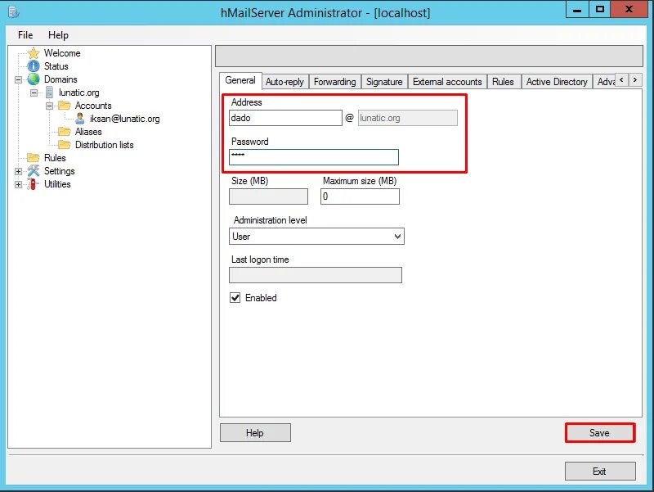Click the Domains globe icon
Image resolution: width=654 pixels, height=492 pixels.
[34, 79]
